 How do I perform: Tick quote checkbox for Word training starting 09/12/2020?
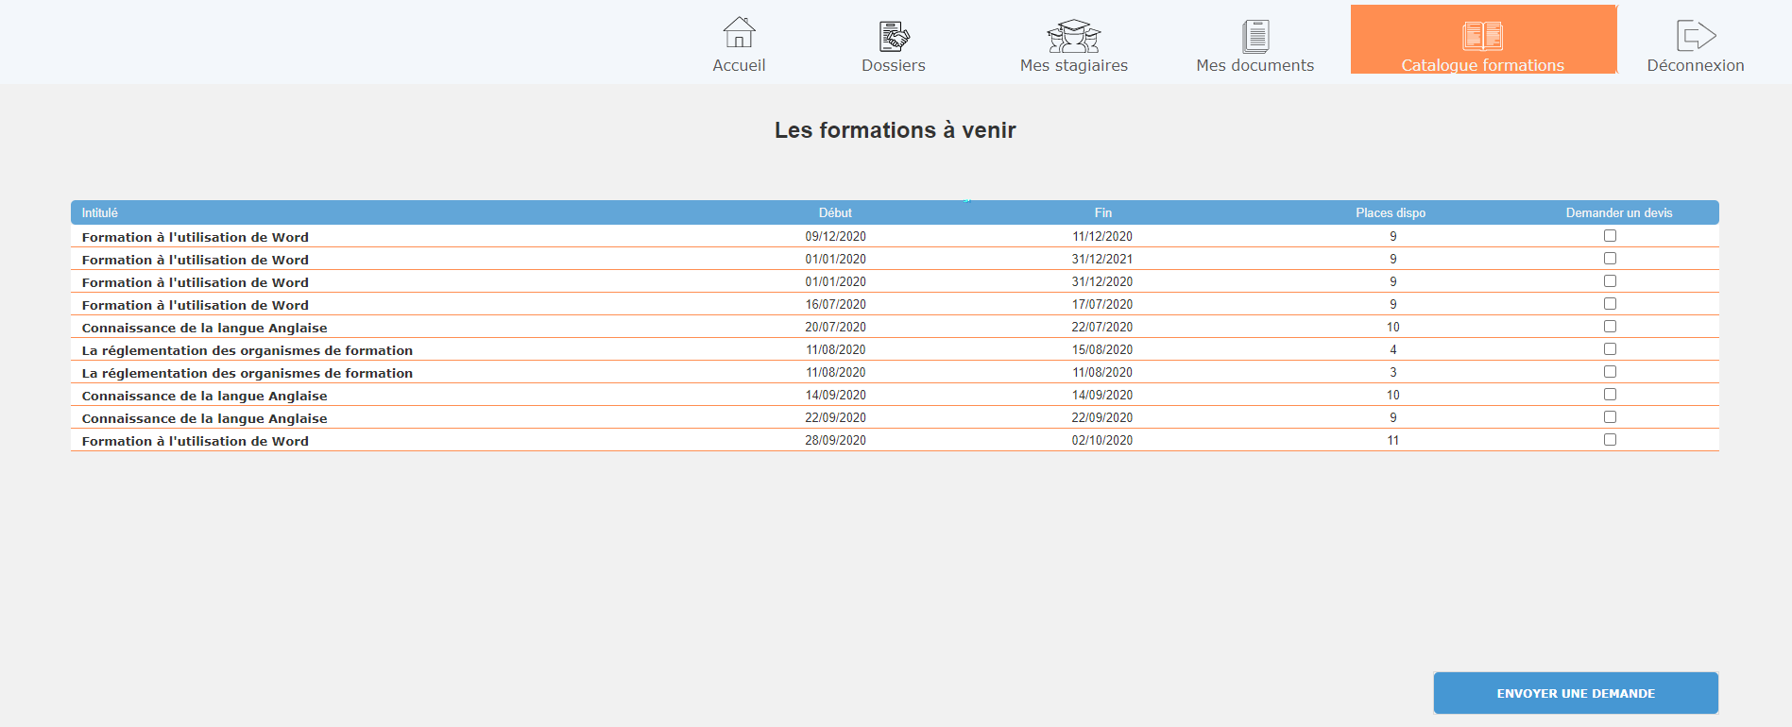click(1610, 236)
